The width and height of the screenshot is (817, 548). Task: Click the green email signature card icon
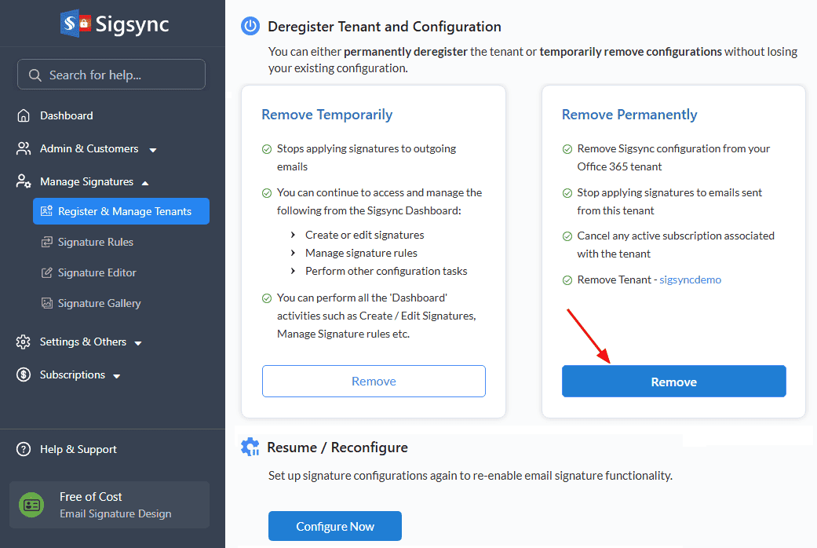click(x=32, y=505)
